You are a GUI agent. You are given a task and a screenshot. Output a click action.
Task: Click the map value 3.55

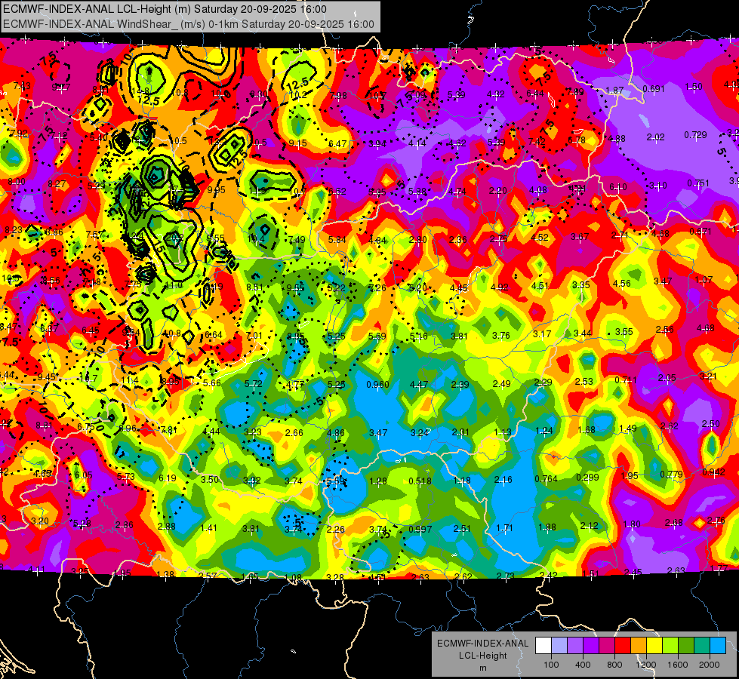(624, 332)
